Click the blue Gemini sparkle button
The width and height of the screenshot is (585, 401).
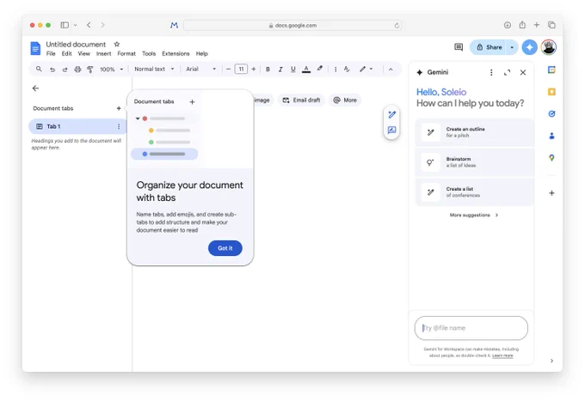coord(529,47)
